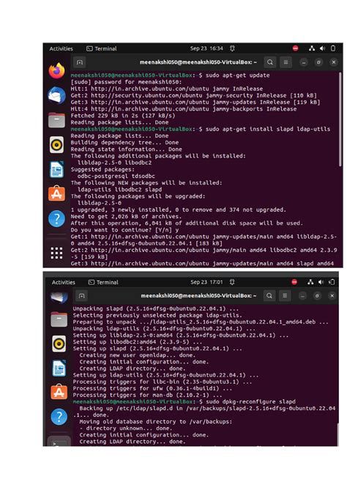The height and width of the screenshot is (490, 347).
Task: Click 'sudo apt-get install slapd ldap-utils' command
Action: click(268, 129)
